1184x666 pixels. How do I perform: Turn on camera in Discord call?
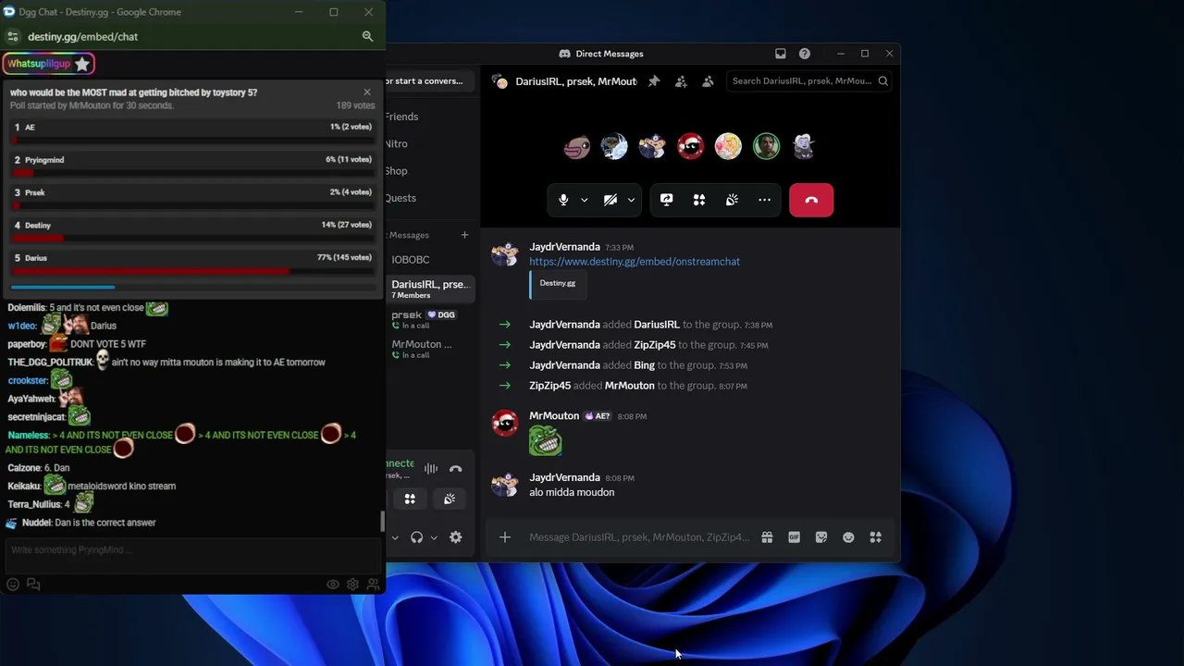tap(610, 200)
